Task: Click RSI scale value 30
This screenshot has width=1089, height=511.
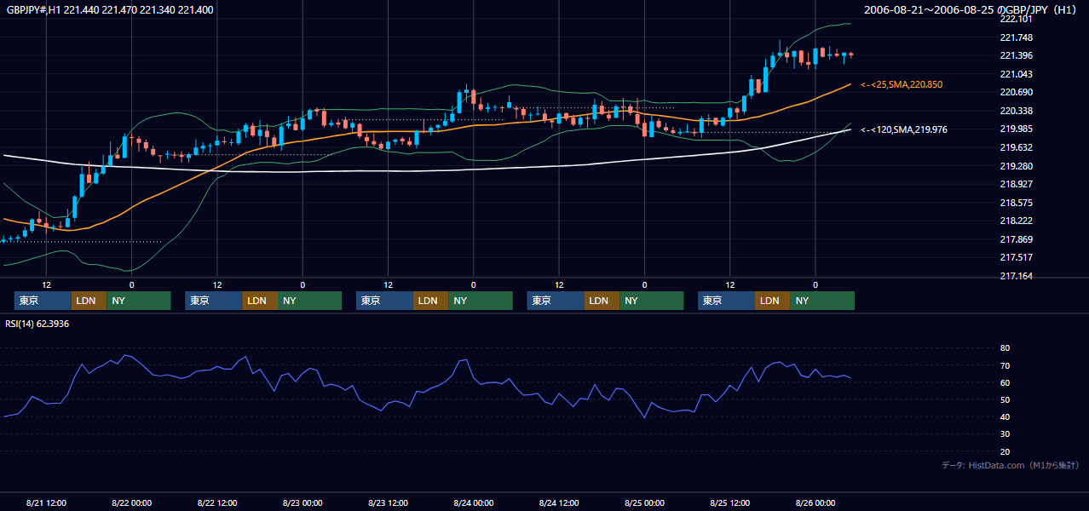Action: (1005, 433)
